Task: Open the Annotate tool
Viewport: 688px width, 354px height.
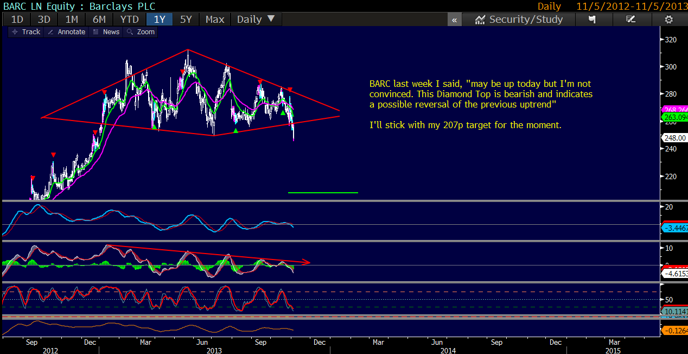Action: coord(66,32)
